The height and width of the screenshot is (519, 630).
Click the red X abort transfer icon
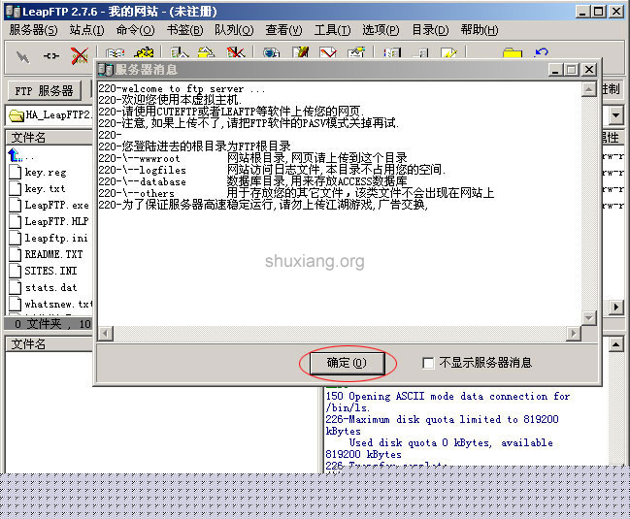pyautogui.click(x=80, y=56)
